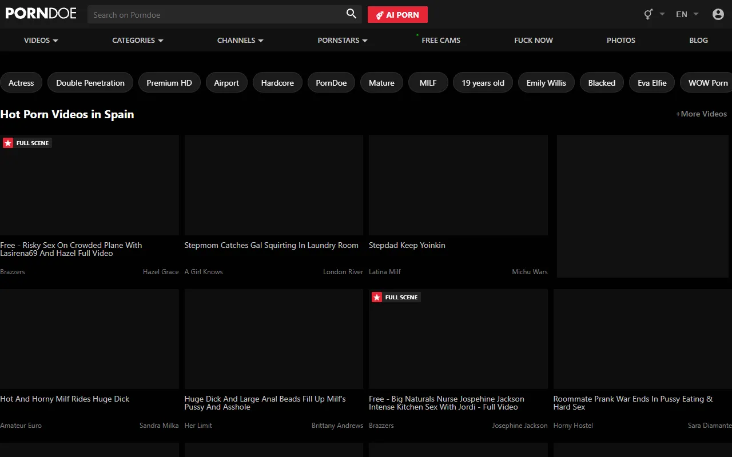This screenshot has width=732, height=457.
Task: Click the gender orientation symbol icon
Action: pos(649,14)
